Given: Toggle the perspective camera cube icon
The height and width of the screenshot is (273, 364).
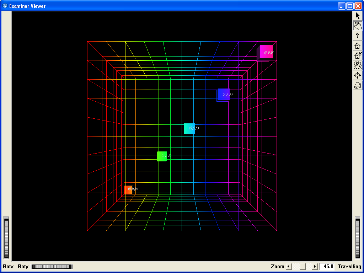Looking at the screenshot, I should (358, 85).
